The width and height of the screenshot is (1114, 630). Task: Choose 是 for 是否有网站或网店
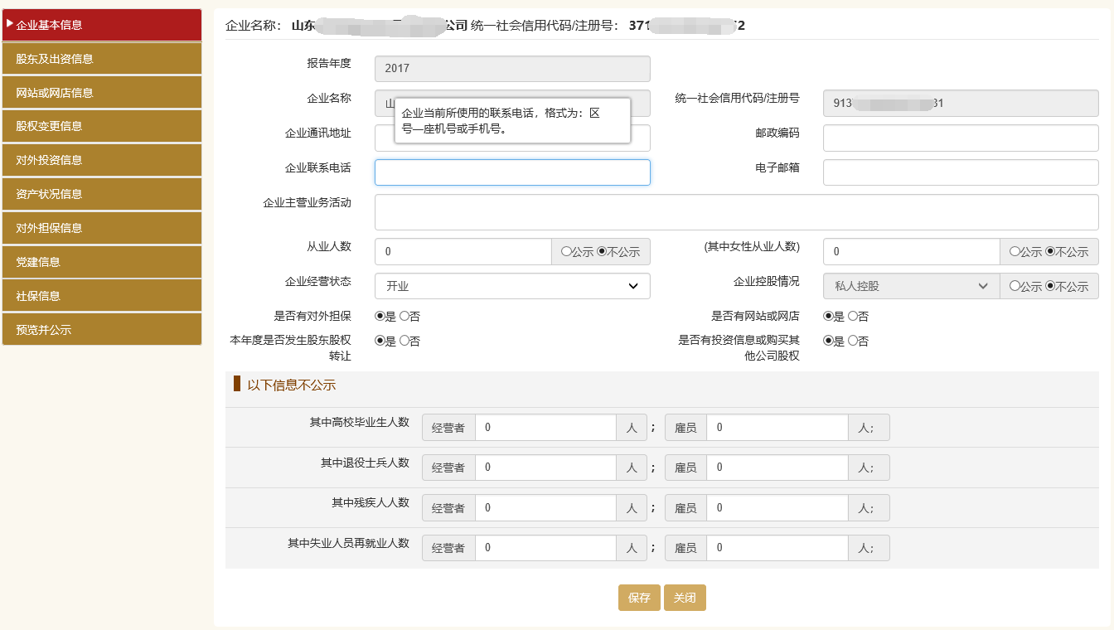[828, 316]
